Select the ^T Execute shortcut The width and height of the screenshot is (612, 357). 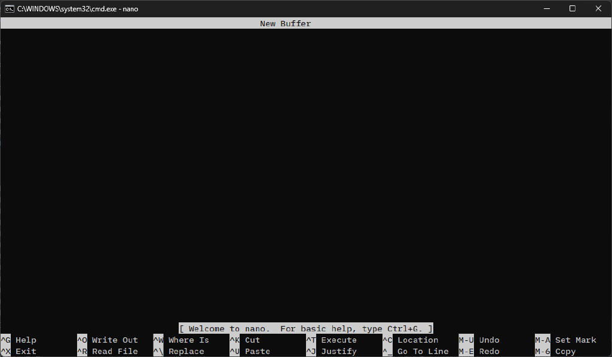tap(331, 340)
